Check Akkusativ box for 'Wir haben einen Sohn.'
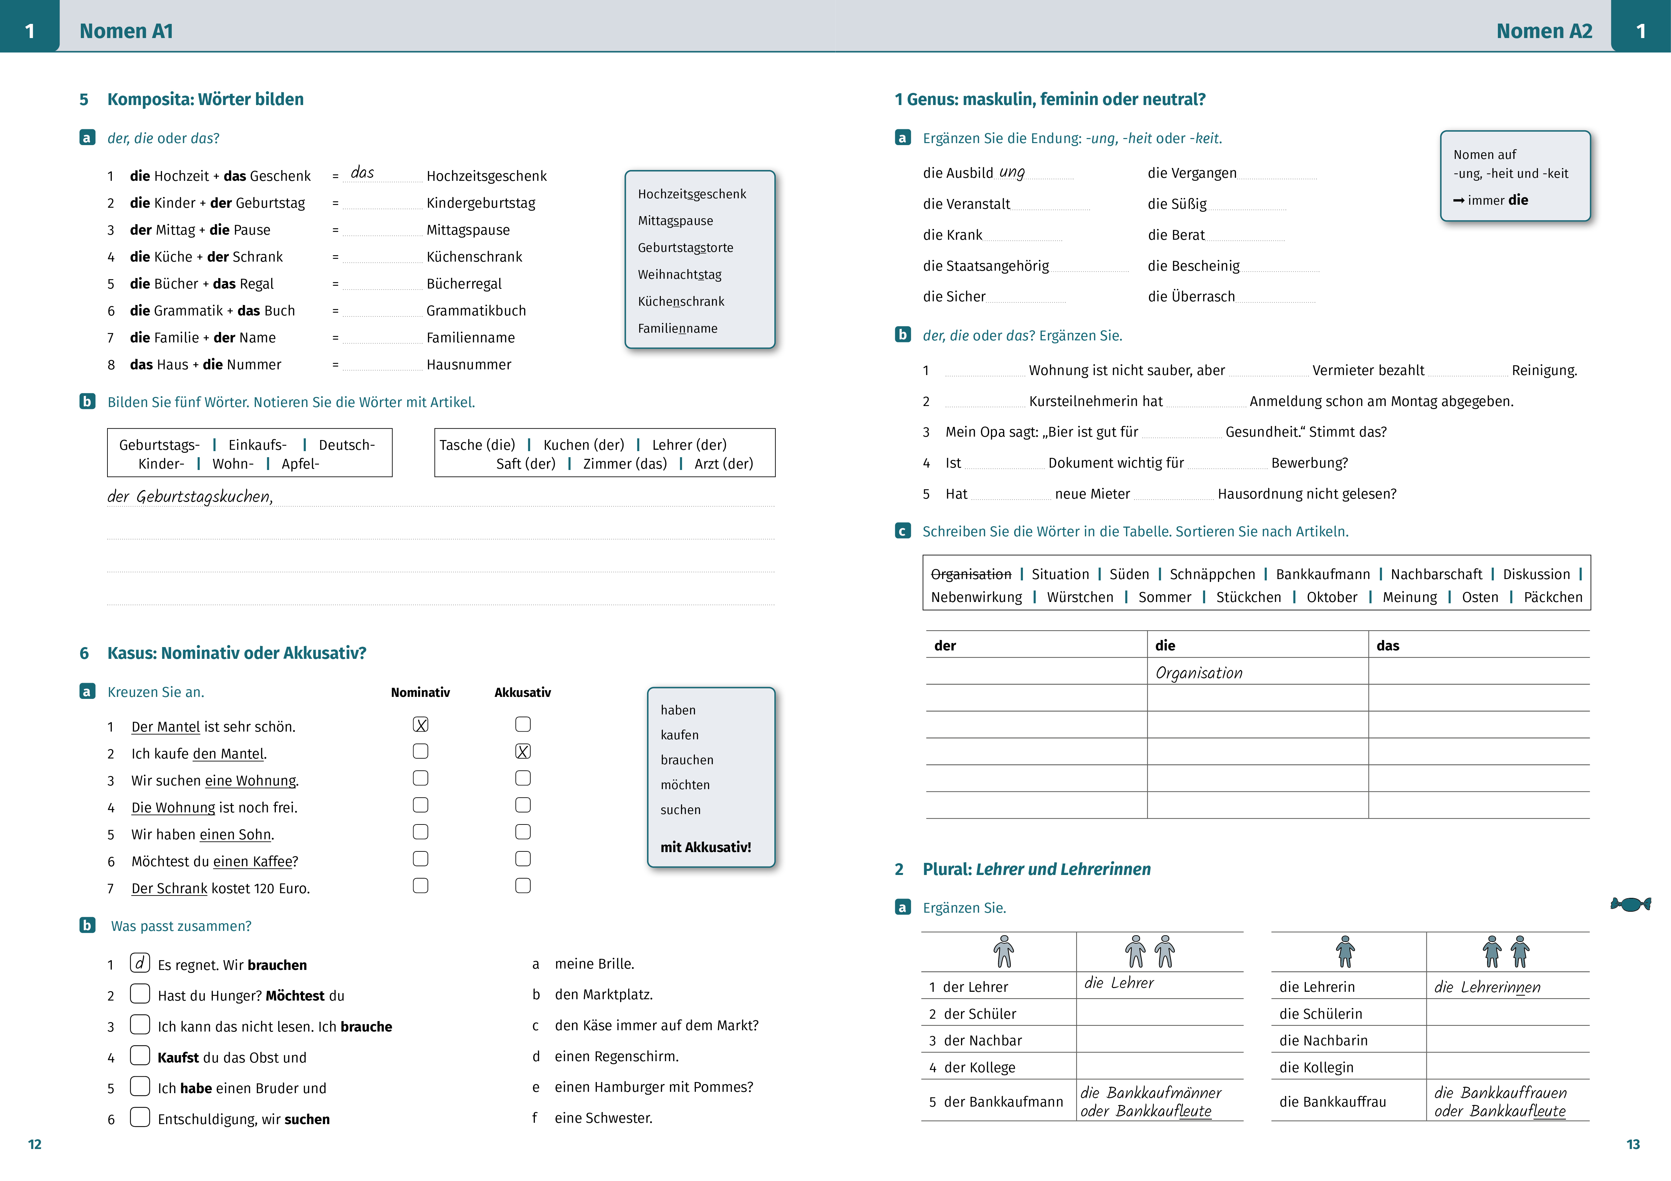1671x1181 pixels. (522, 832)
